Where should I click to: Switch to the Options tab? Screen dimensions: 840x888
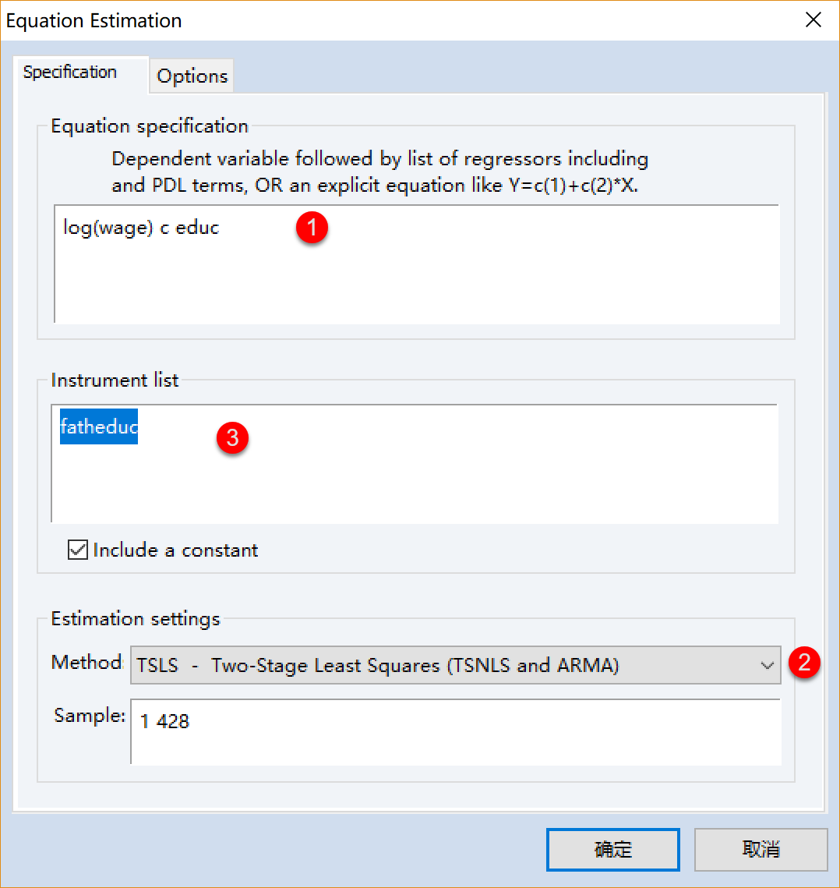pyautogui.click(x=192, y=76)
